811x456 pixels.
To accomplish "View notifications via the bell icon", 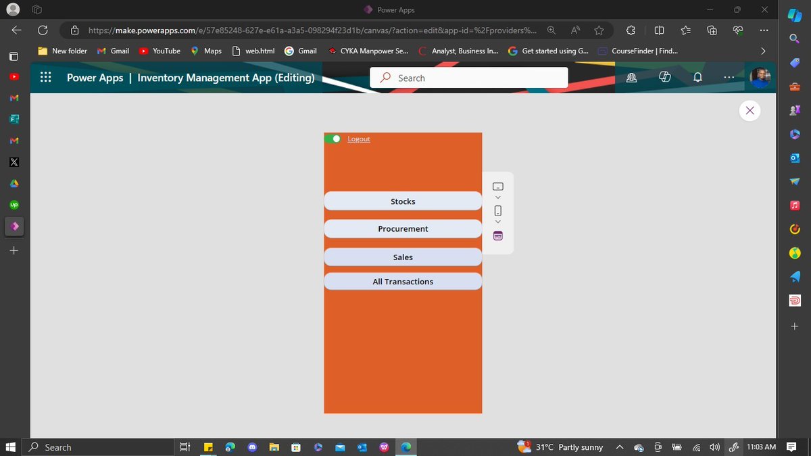I will click(x=697, y=77).
